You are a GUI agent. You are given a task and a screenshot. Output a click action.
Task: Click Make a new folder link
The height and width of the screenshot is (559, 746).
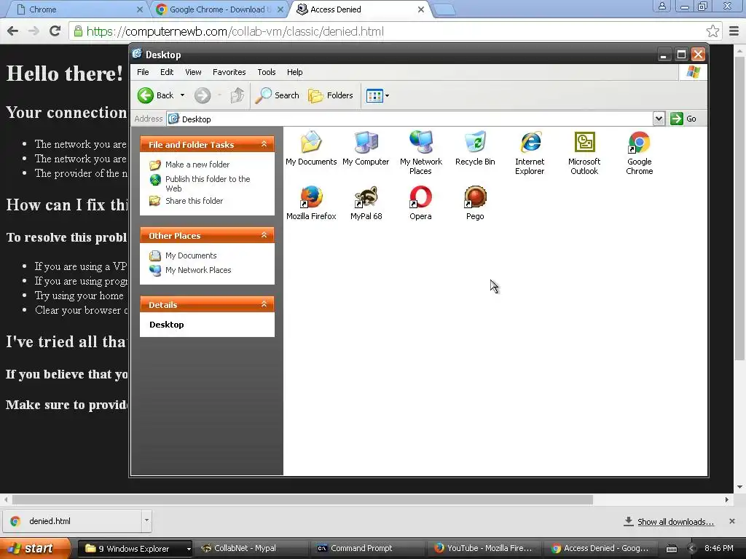197,164
